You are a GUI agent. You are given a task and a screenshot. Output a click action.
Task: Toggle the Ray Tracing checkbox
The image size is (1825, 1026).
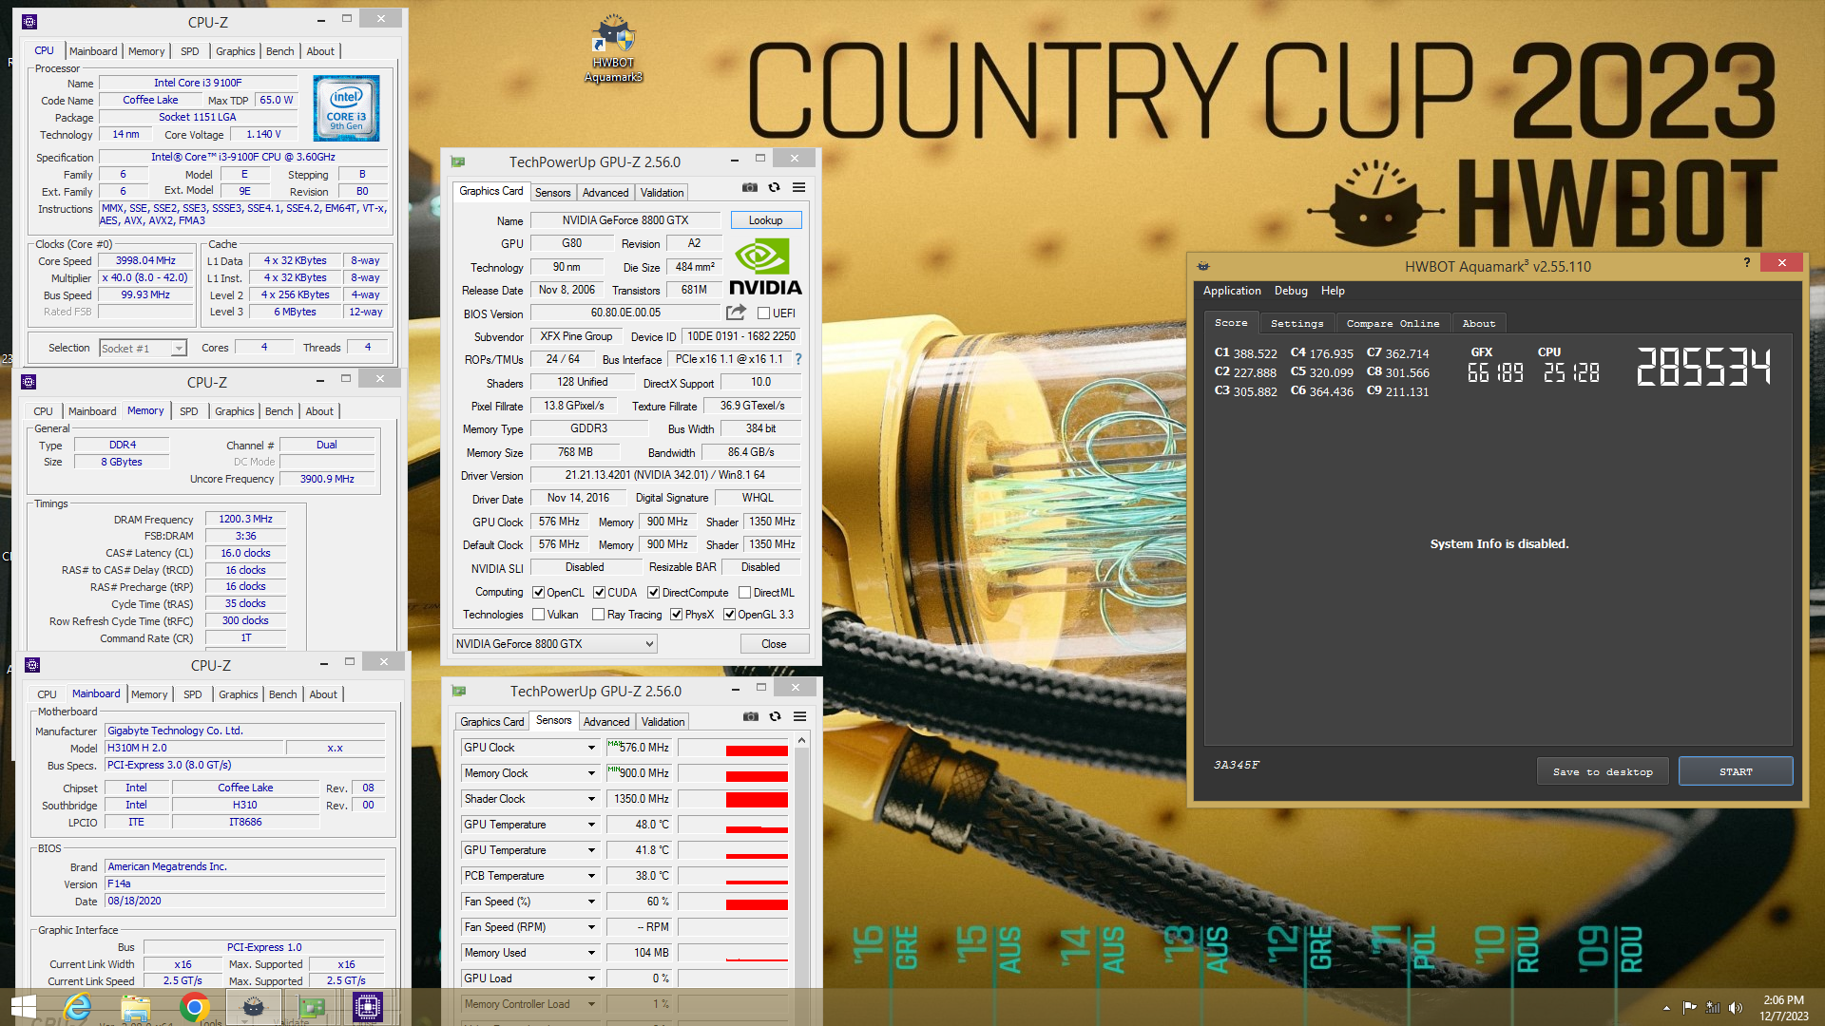coord(599,615)
